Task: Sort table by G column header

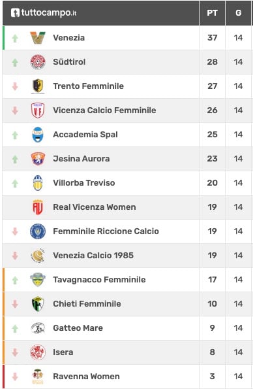Action: tap(238, 12)
